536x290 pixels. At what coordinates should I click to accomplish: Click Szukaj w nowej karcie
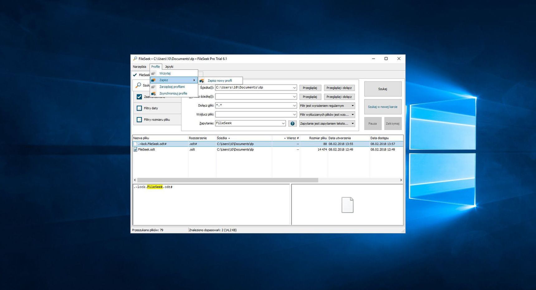(383, 107)
